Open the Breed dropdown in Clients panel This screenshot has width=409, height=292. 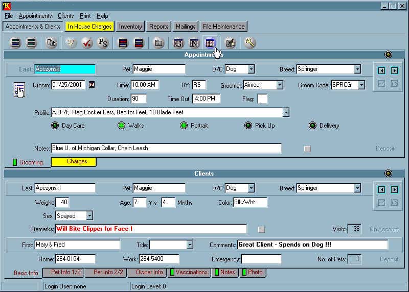357,188
